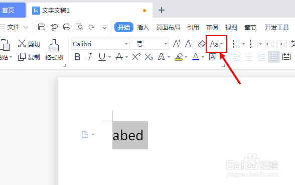Toggle Italic formatting
Viewport: 295px width, 185px height.
pyautogui.click(x=90, y=57)
